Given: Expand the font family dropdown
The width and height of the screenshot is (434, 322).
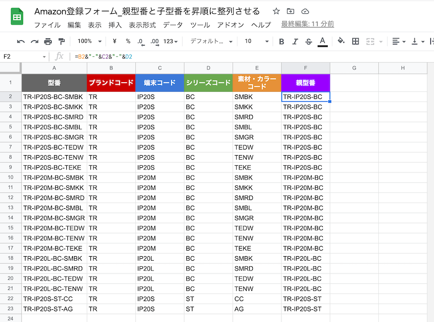Looking at the screenshot, I should point(211,41).
